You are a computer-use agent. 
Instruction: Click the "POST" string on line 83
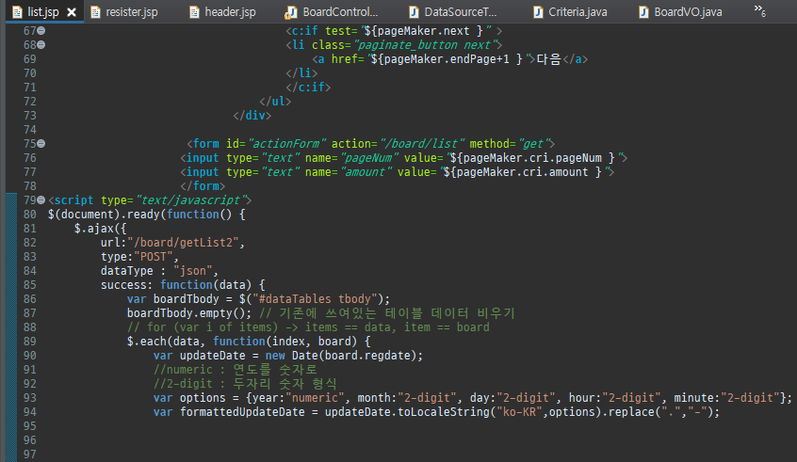point(153,257)
